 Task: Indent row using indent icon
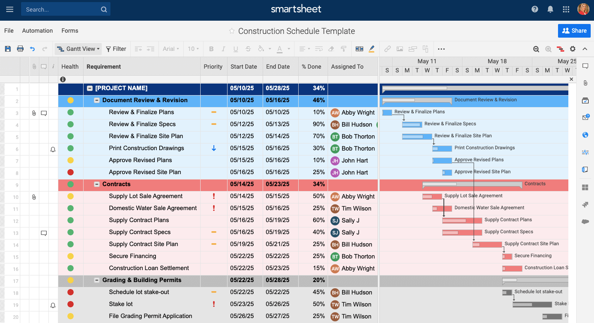[151, 49]
